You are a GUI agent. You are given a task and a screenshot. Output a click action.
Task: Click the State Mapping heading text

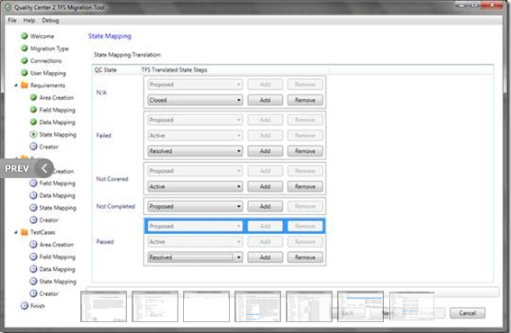pyautogui.click(x=110, y=36)
